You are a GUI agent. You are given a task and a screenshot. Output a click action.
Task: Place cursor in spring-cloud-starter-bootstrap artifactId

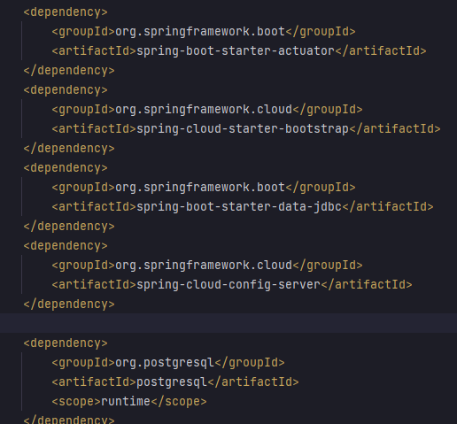coord(243,129)
